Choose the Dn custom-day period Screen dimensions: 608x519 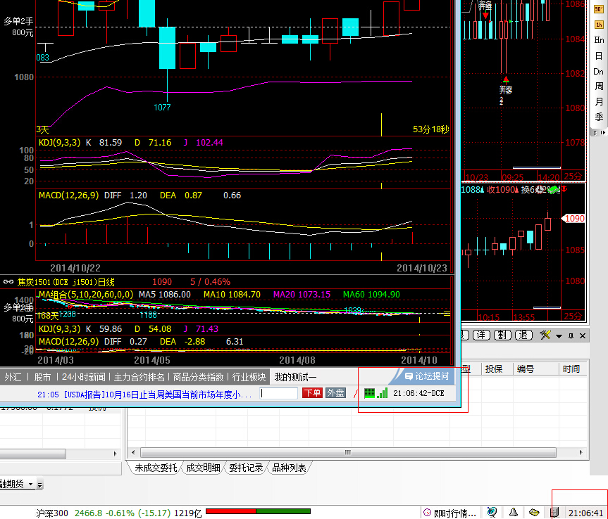599,72
